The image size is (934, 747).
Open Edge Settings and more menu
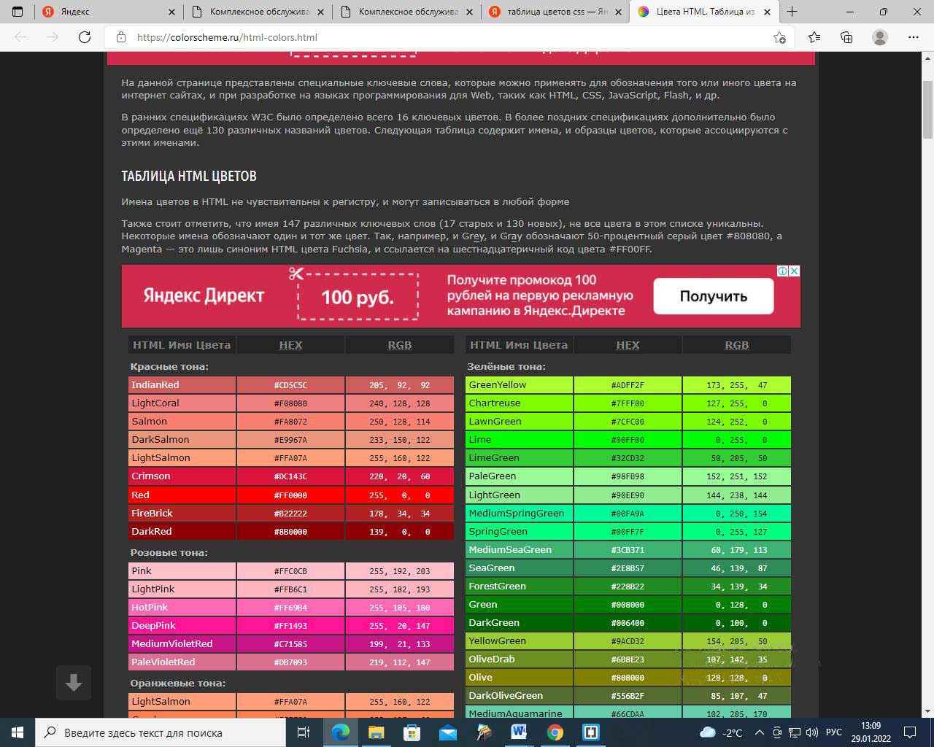[x=914, y=37]
